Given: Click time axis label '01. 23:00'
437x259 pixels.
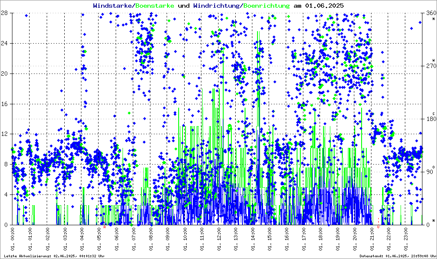Looking at the screenshot, I should coord(406,239).
